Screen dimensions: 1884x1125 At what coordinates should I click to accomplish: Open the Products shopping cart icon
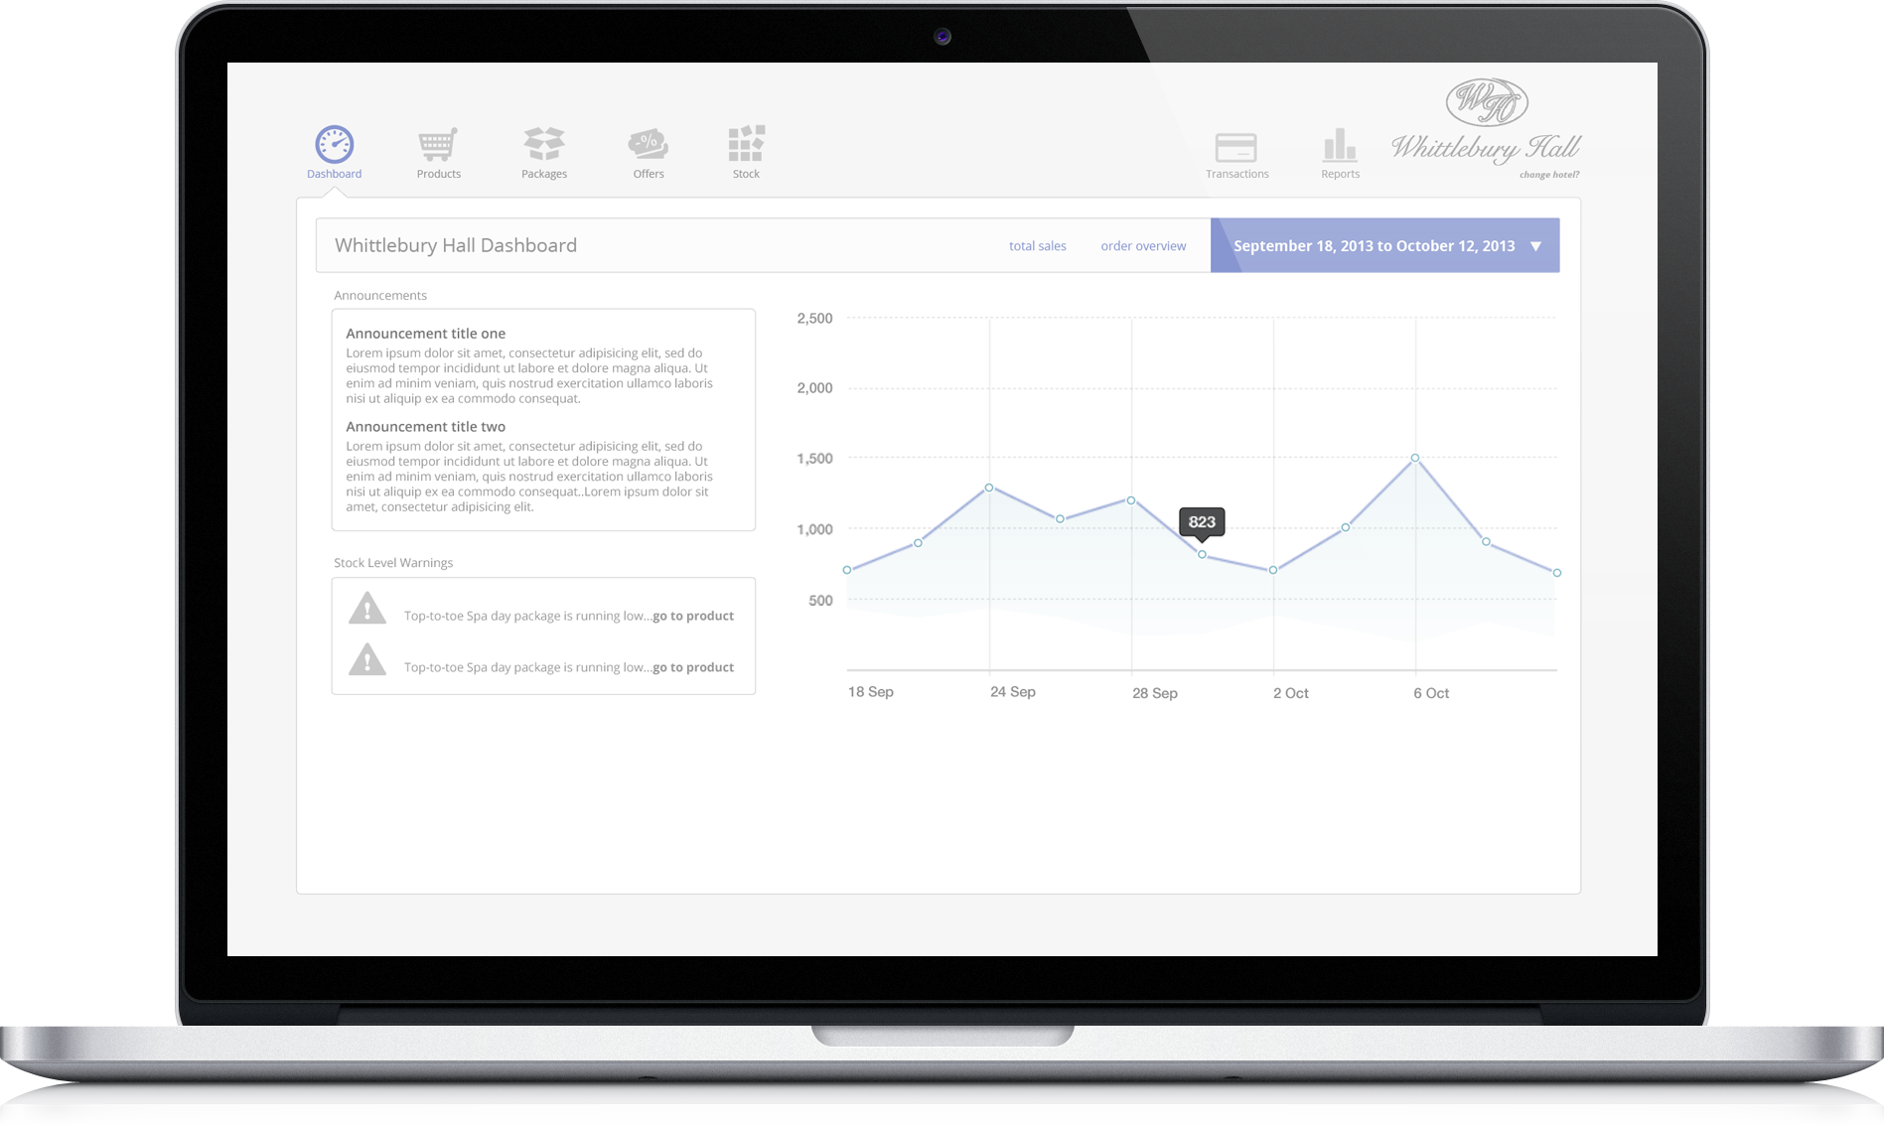(x=438, y=145)
